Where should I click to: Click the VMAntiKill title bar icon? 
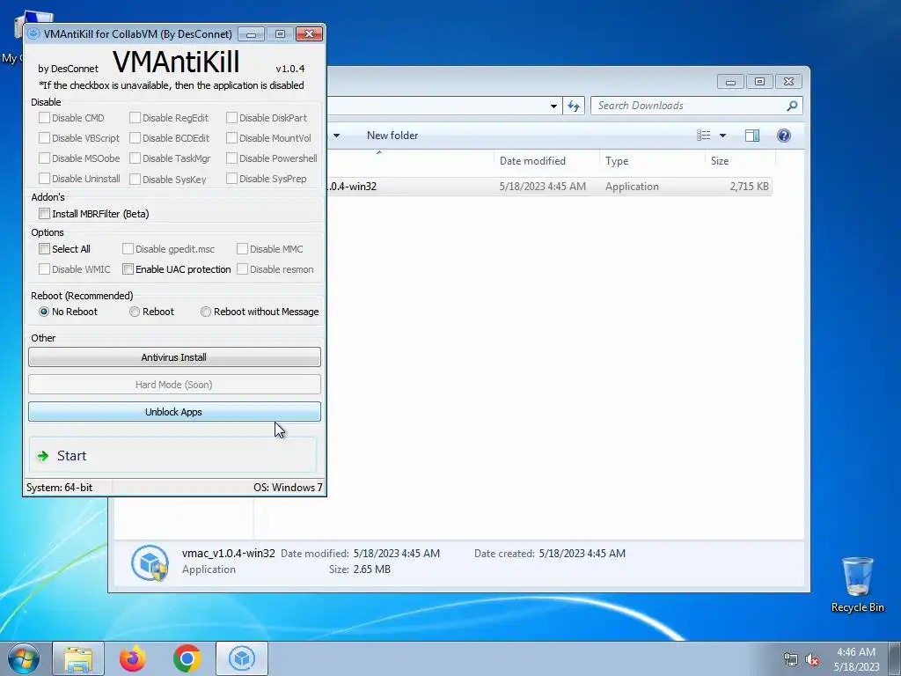[x=34, y=34]
